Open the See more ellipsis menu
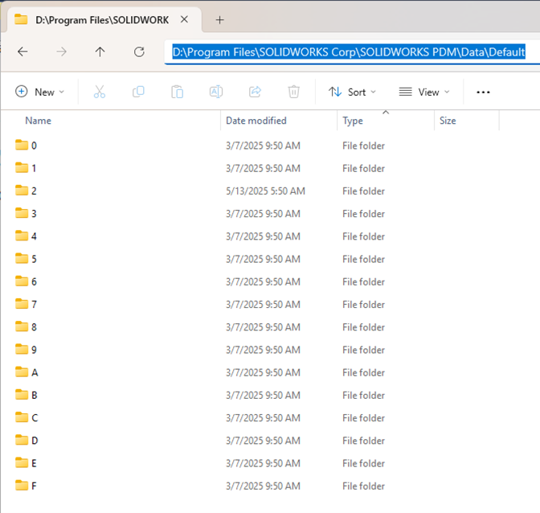This screenshot has width=540, height=513. click(x=483, y=92)
